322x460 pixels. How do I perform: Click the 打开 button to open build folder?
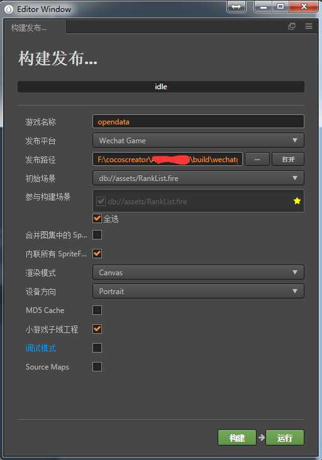[x=288, y=159]
